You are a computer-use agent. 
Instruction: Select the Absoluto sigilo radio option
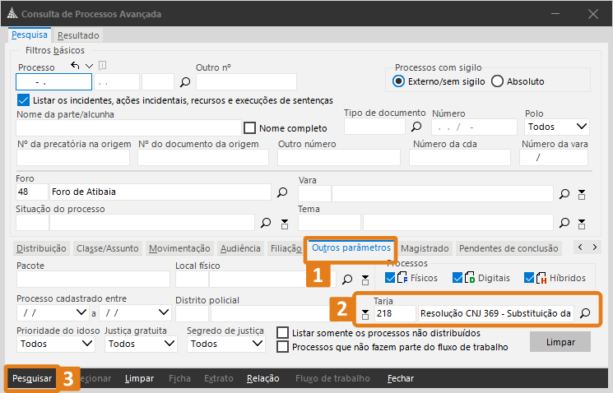click(x=497, y=81)
